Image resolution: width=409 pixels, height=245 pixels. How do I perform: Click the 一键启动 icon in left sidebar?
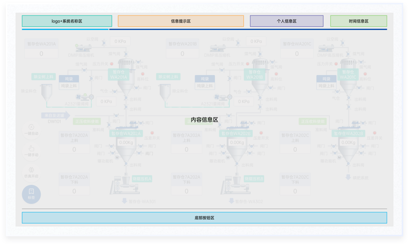(x=32, y=127)
